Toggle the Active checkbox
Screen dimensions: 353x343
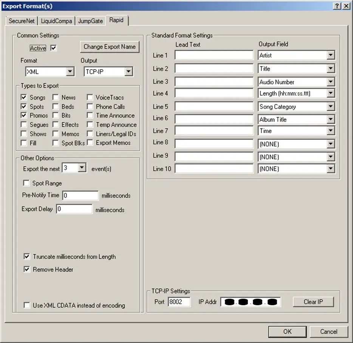[x=53, y=48]
